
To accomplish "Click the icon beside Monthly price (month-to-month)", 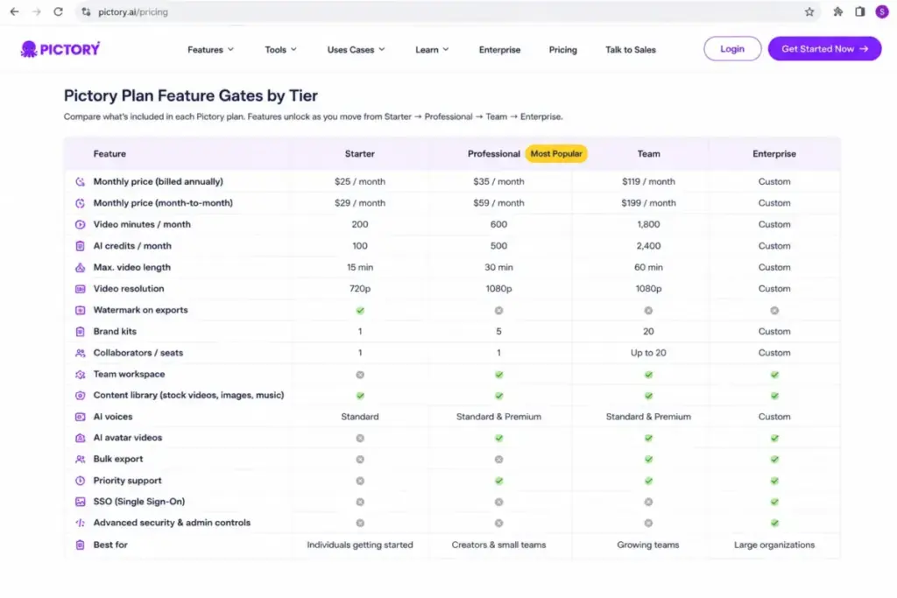I will (x=80, y=203).
